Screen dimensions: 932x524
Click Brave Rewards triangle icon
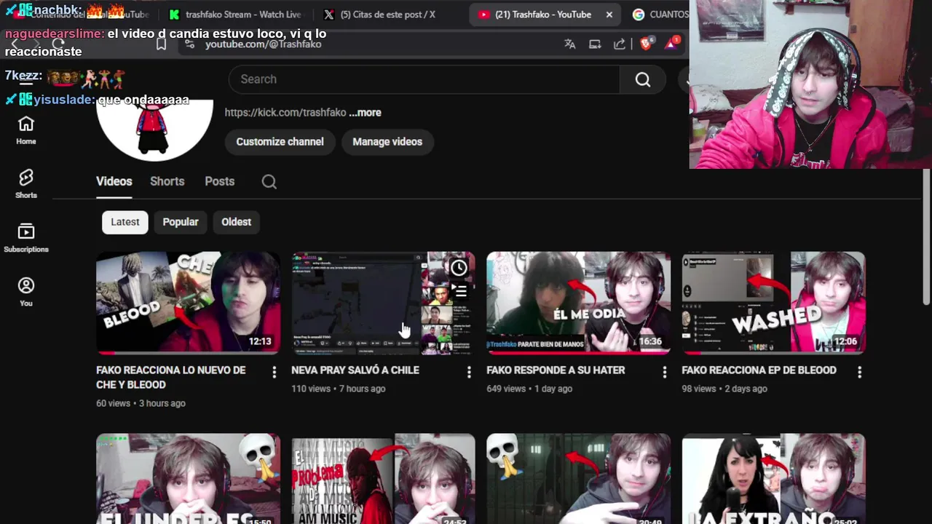pos(671,44)
